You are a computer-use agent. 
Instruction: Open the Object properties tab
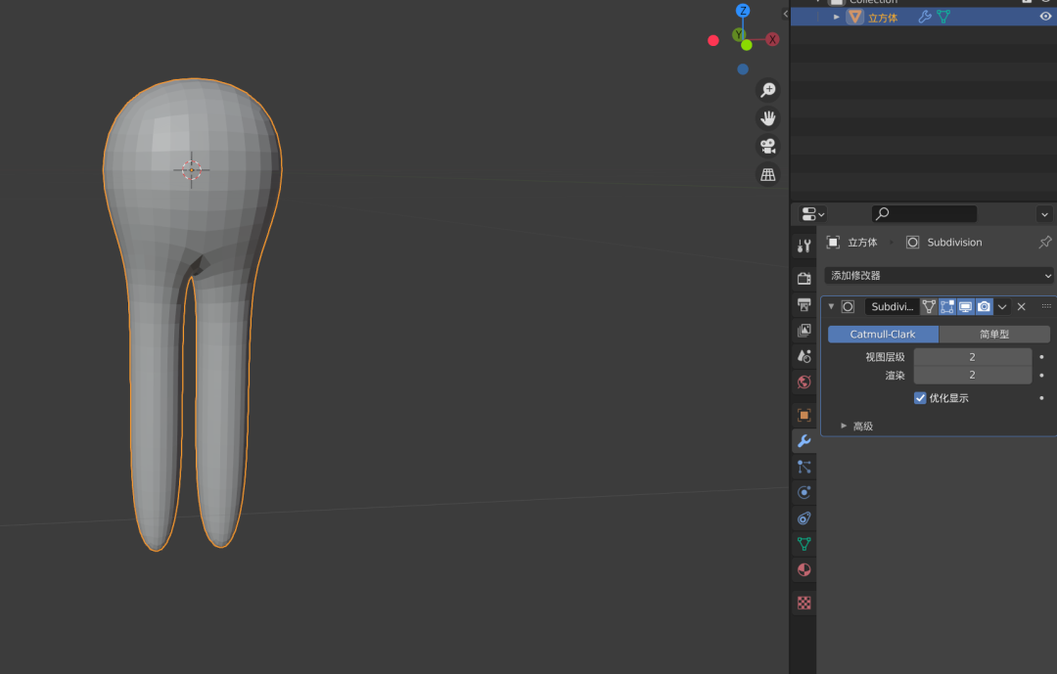point(804,415)
